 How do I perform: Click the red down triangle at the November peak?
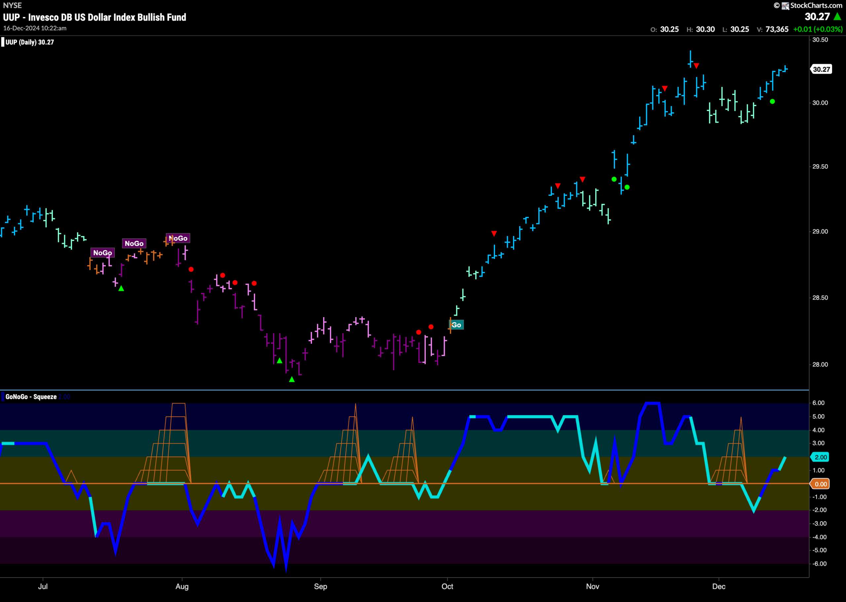[696, 66]
